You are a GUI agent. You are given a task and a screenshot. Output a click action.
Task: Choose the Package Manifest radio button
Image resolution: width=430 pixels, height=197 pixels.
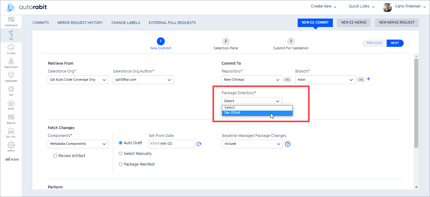[120, 164]
